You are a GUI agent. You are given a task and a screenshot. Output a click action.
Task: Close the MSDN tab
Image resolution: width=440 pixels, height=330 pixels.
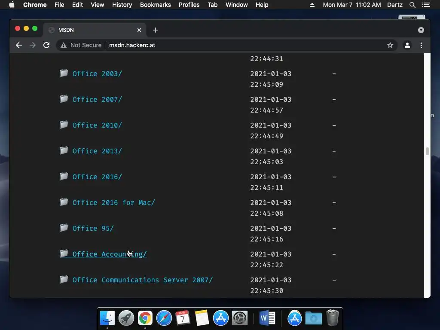click(139, 30)
